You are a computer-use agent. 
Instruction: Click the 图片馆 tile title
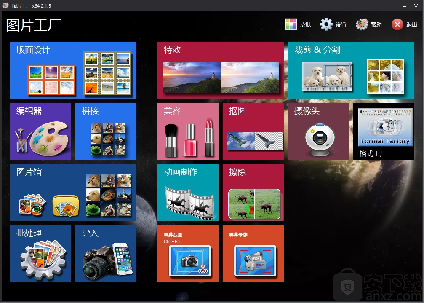click(29, 172)
